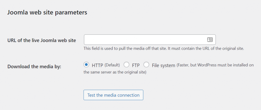Viewport: 261px width, 110px height.
Task: Click the Joomla web site parameters heading
Action: tap(47, 12)
